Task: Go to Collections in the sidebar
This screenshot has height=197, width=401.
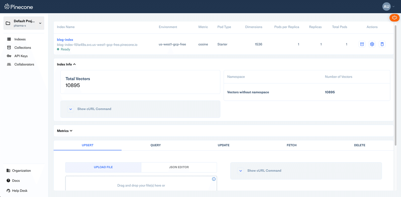Action: pyautogui.click(x=22, y=48)
